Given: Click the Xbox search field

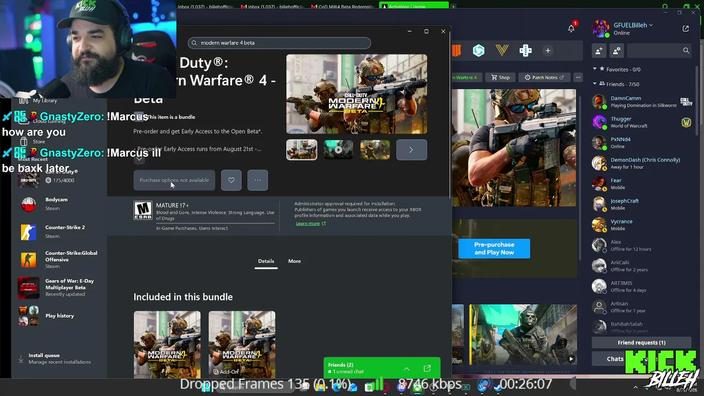Looking at the screenshot, I should (279, 43).
